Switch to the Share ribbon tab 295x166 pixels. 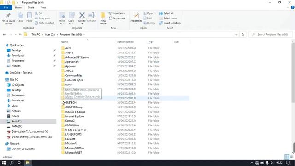coord(31,7)
